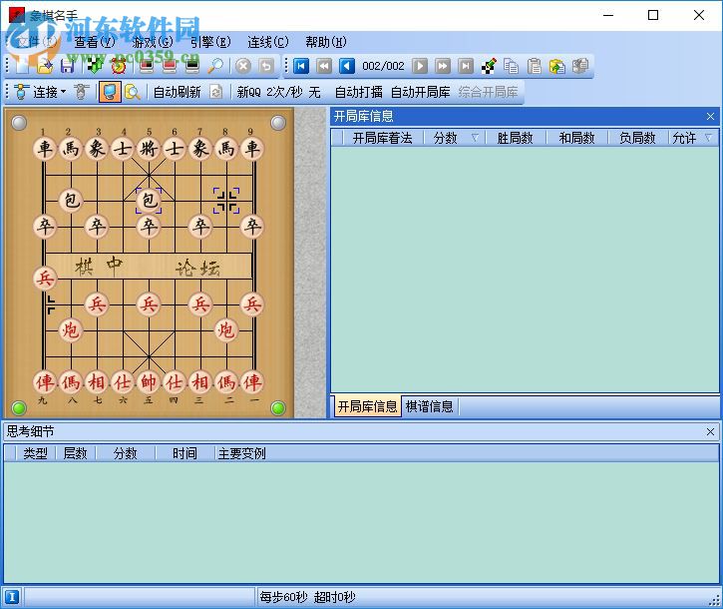Save game using the floppy disk icon
723x609 pixels.
[x=68, y=66]
